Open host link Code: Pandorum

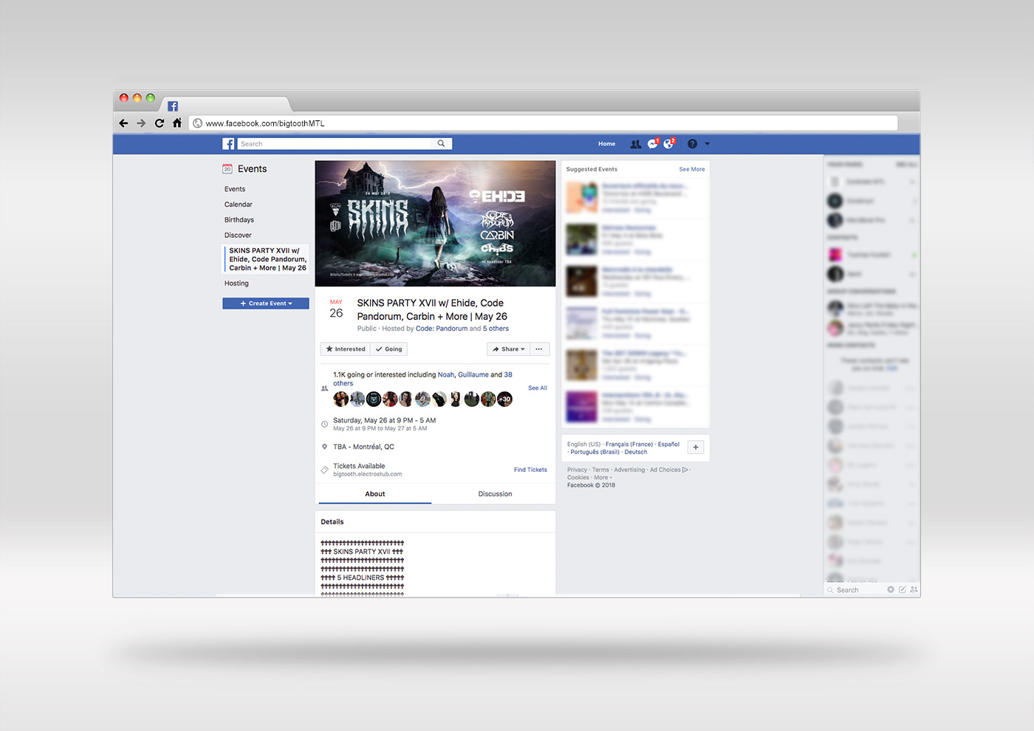point(442,329)
